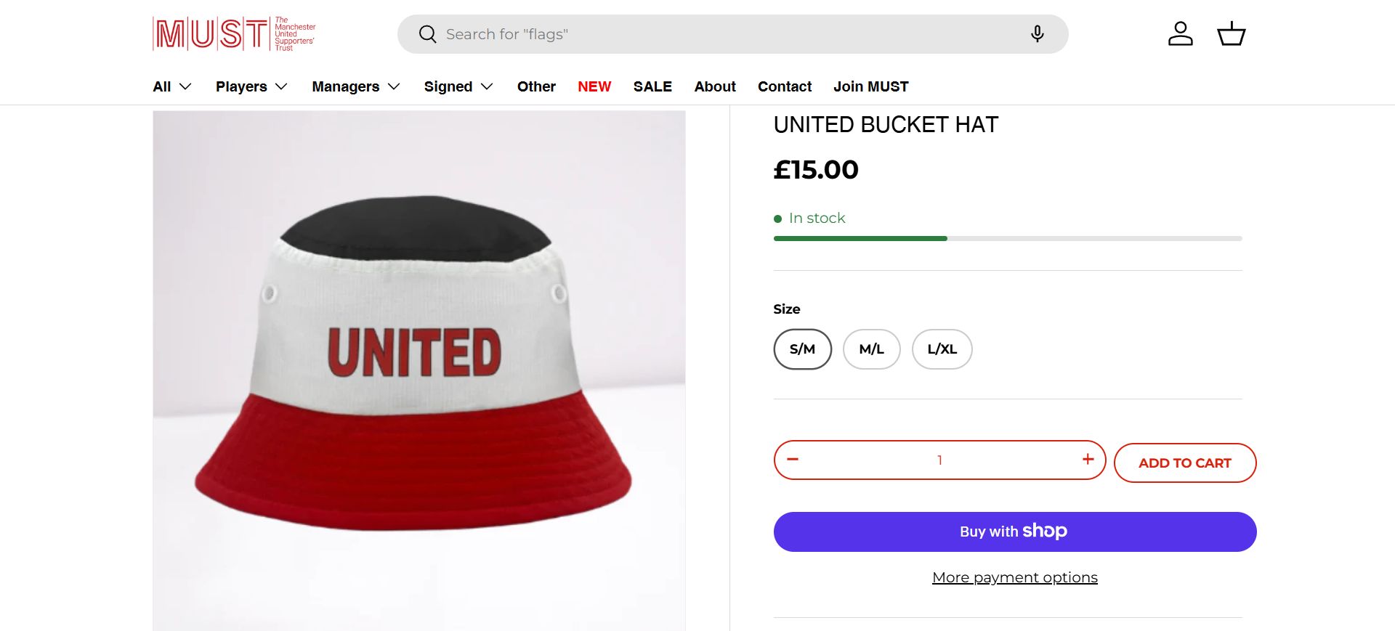Expand the Managers menu

356,86
